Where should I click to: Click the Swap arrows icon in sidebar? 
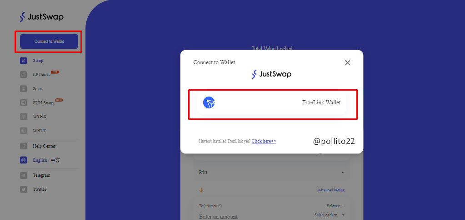pos(24,61)
